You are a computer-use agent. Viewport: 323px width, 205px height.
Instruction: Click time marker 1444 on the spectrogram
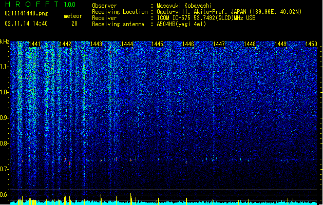click(x=127, y=44)
